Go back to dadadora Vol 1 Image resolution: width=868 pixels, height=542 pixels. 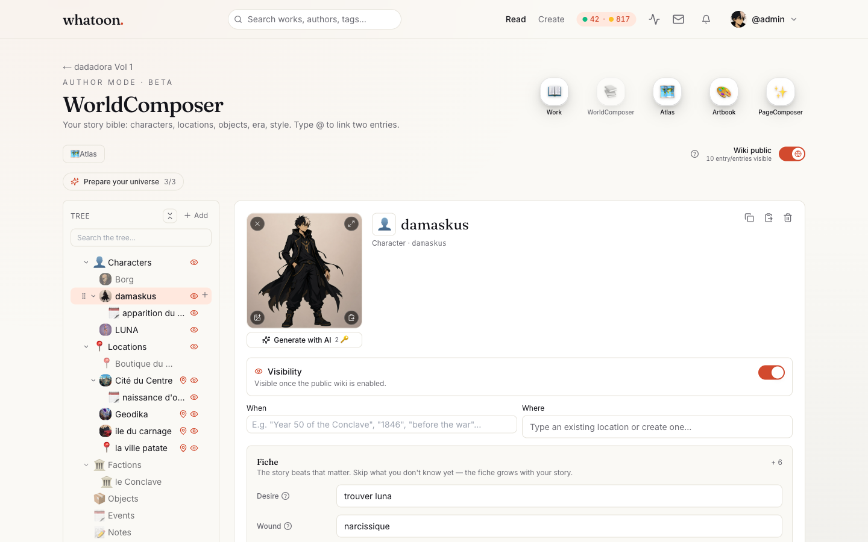(x=98, y=67)
